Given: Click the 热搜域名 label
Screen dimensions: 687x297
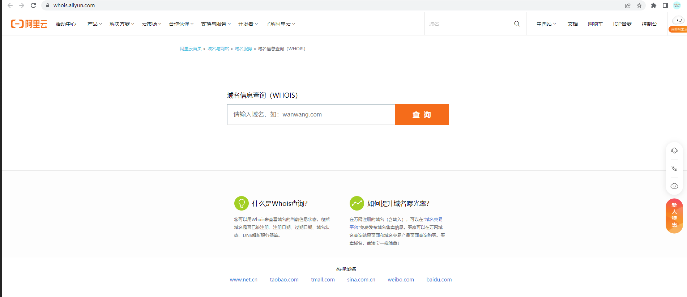Looking at the screenshot, I should click(346, 269).
